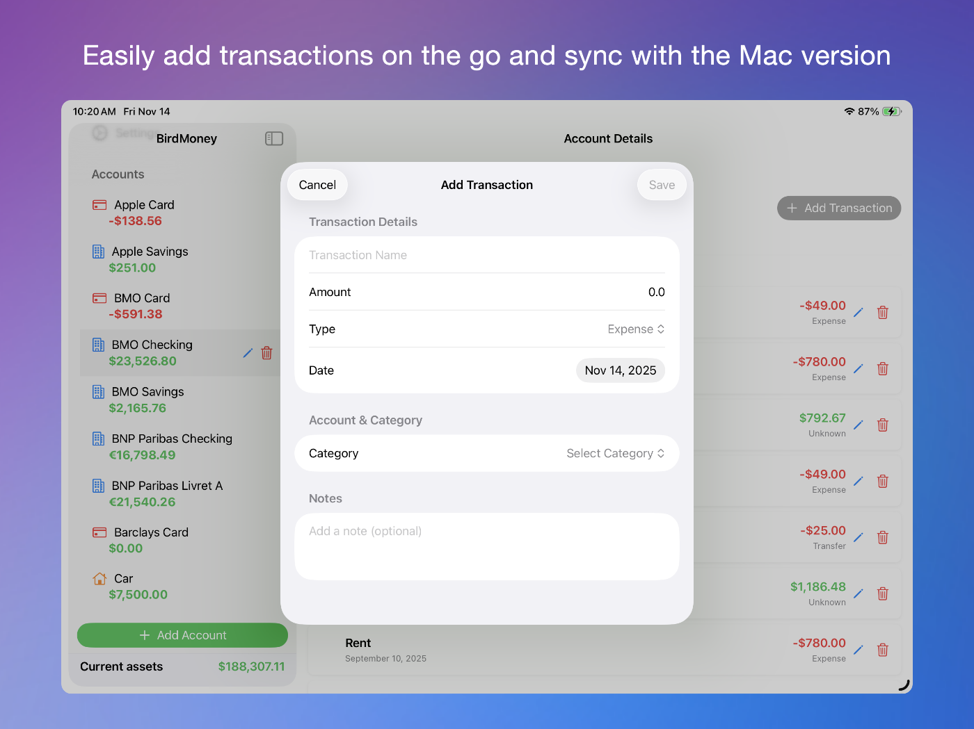Screen dimensions: 974x729
Task: Click pencil icon for Rent -$780.00 transaction
Action: pyautogui.click(x=859, y=650)
